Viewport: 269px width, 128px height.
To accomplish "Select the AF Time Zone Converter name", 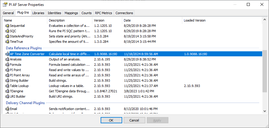I will coord(27,54).
